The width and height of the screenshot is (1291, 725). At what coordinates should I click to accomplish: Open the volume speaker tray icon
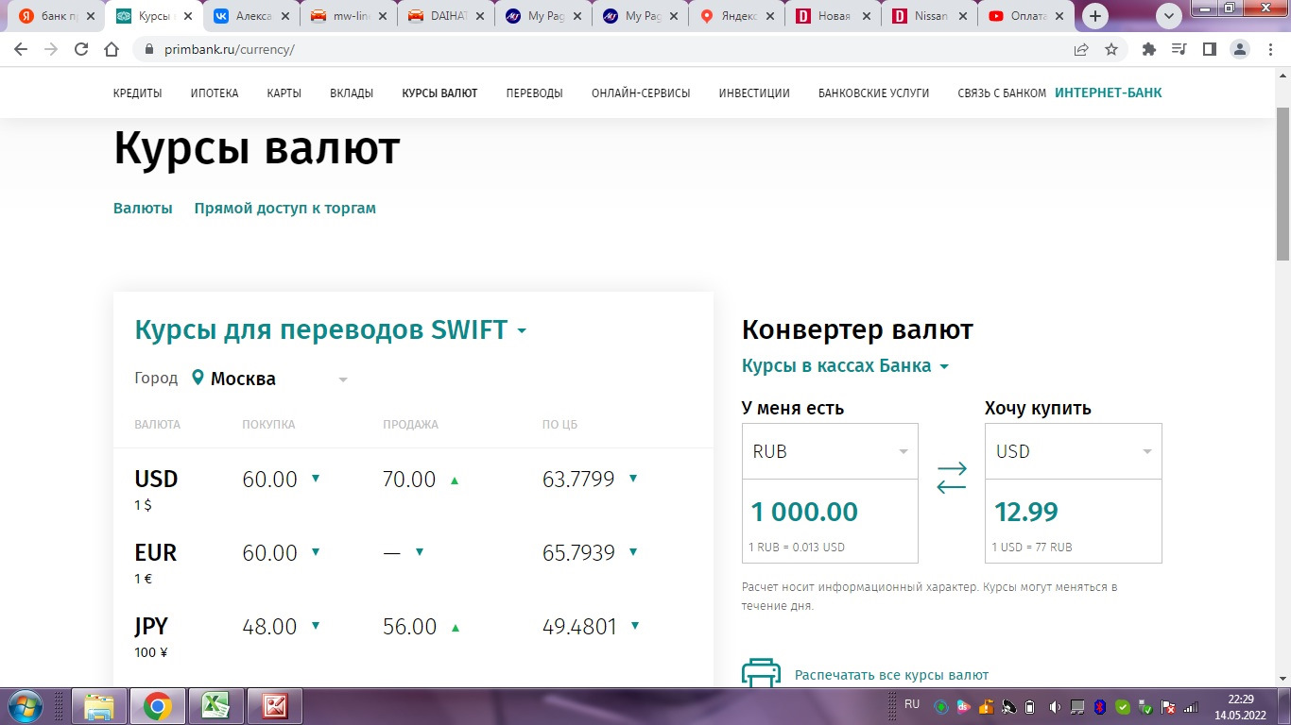point(1055,706)
